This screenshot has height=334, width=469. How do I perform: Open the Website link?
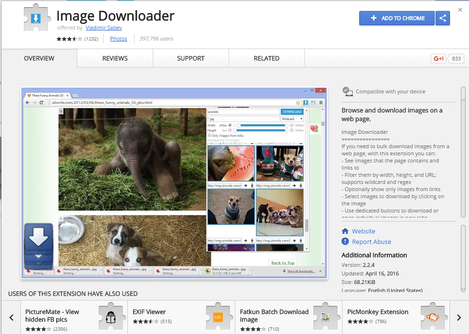pos(364,231)
